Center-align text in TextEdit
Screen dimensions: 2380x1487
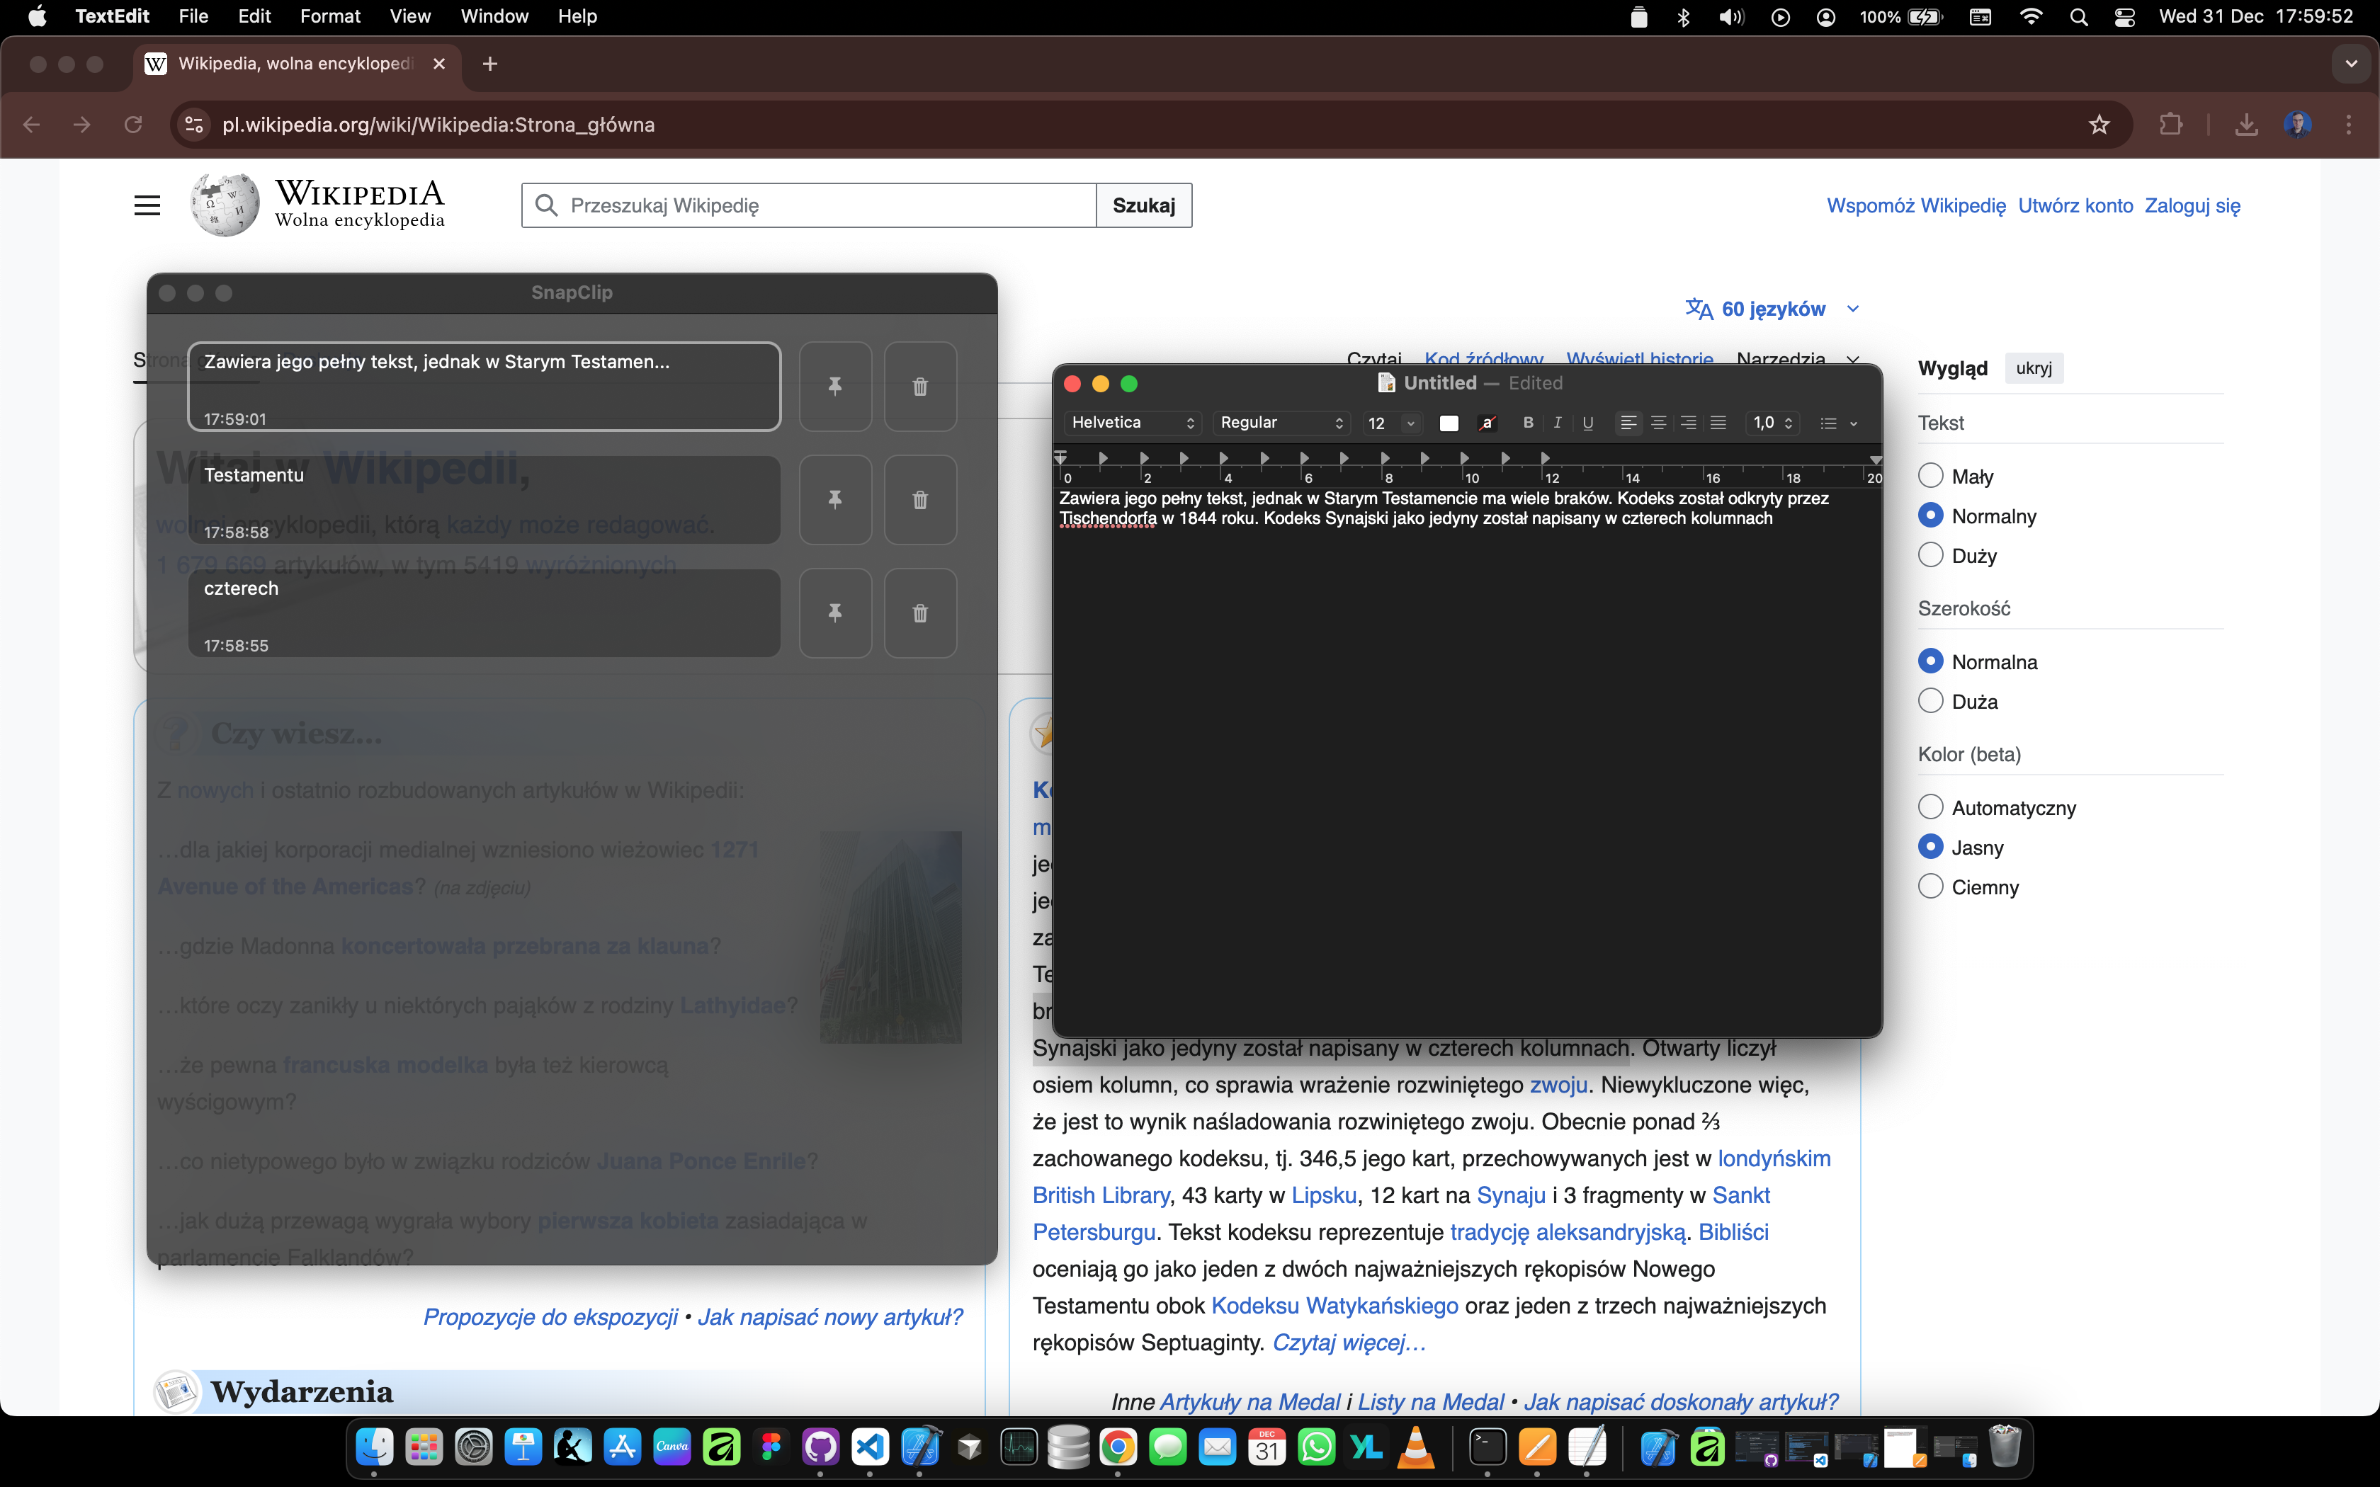pyautogui.click(x=1658, y=423)
